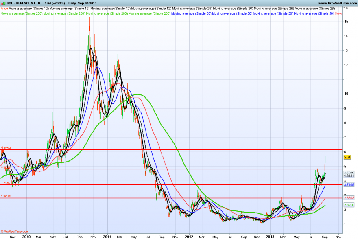The height and width of the screenshot is (239, 358).
Task: Click the 7 label on the price axis
Action: [345, 137]
